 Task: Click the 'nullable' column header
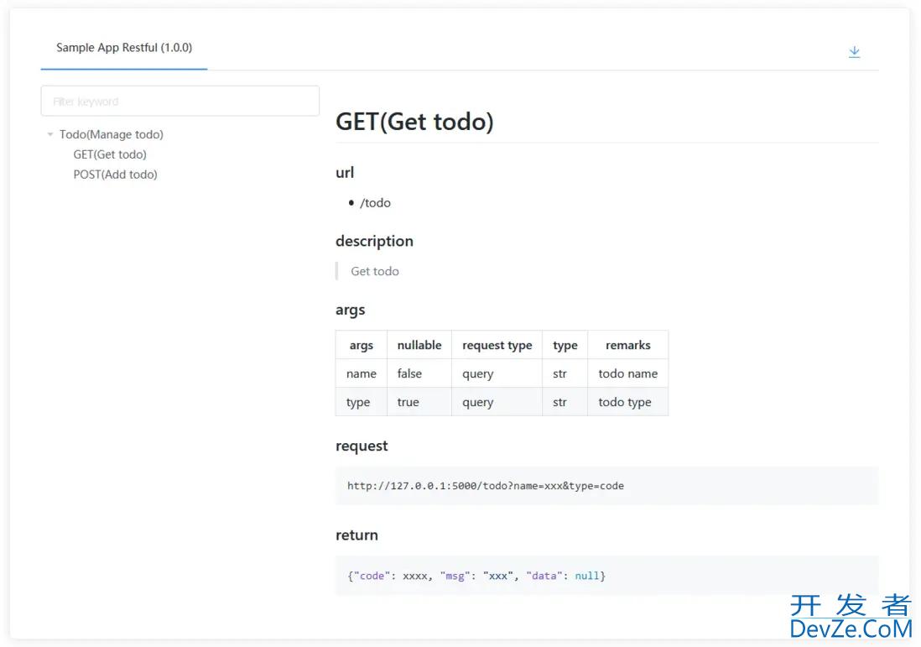(x=419, y=345)
